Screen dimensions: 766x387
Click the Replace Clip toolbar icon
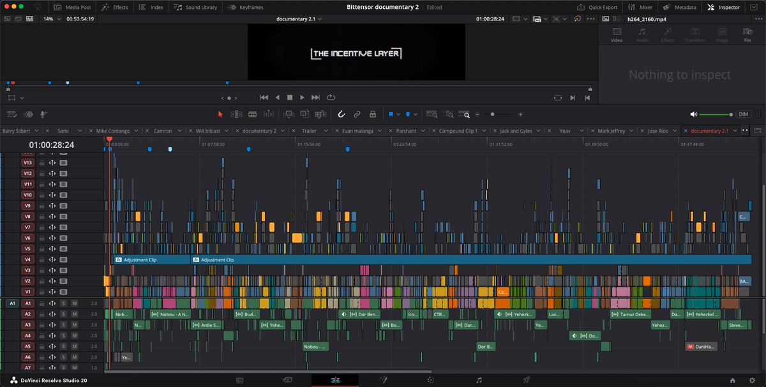[x=321, y=114]
